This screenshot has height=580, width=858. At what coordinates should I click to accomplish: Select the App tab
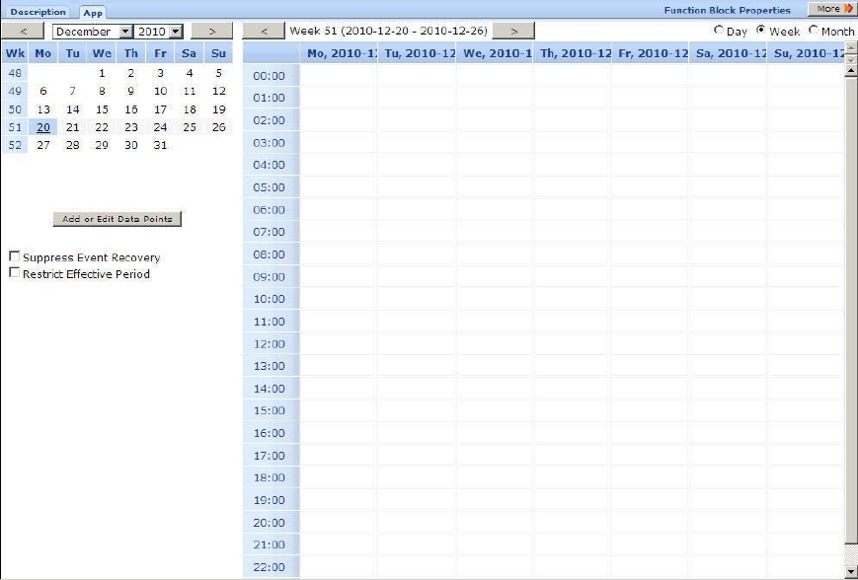[x=93, y=13]
